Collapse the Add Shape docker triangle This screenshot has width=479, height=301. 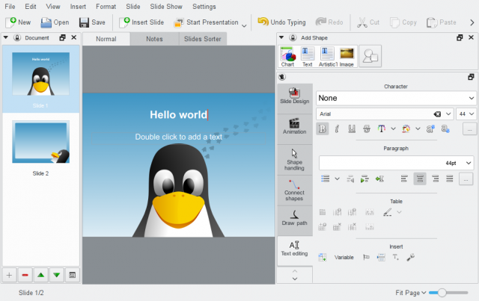[281, 37]
